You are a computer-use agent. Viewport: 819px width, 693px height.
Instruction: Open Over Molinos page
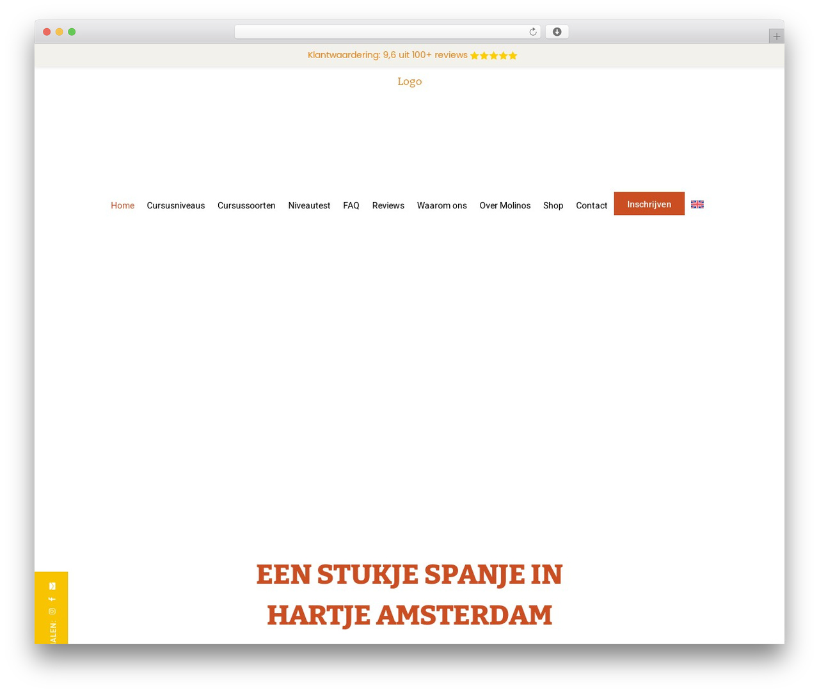coord(505,205)
